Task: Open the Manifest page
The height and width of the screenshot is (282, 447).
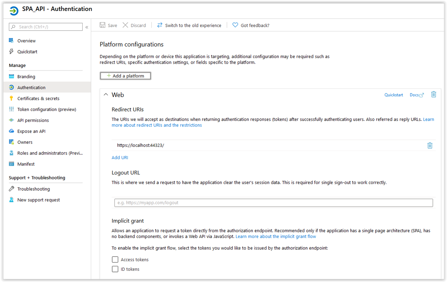Action: point(26,164)
